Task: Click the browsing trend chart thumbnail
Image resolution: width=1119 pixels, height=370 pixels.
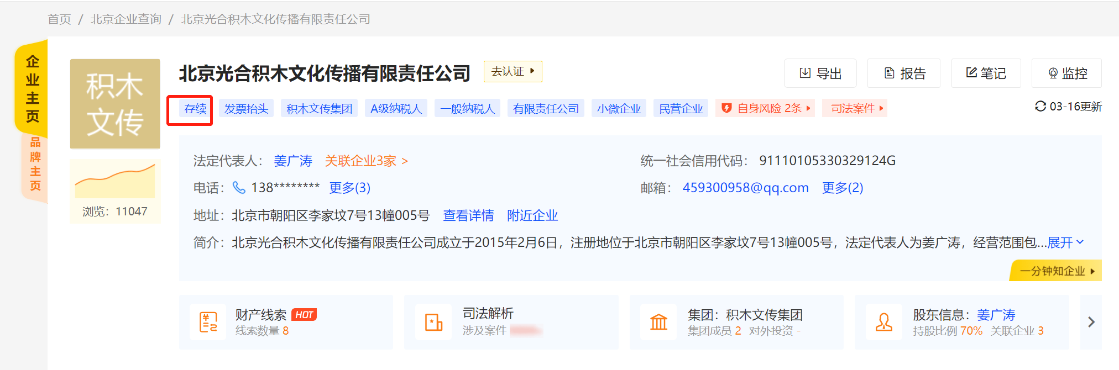Action: click(115, 181)
